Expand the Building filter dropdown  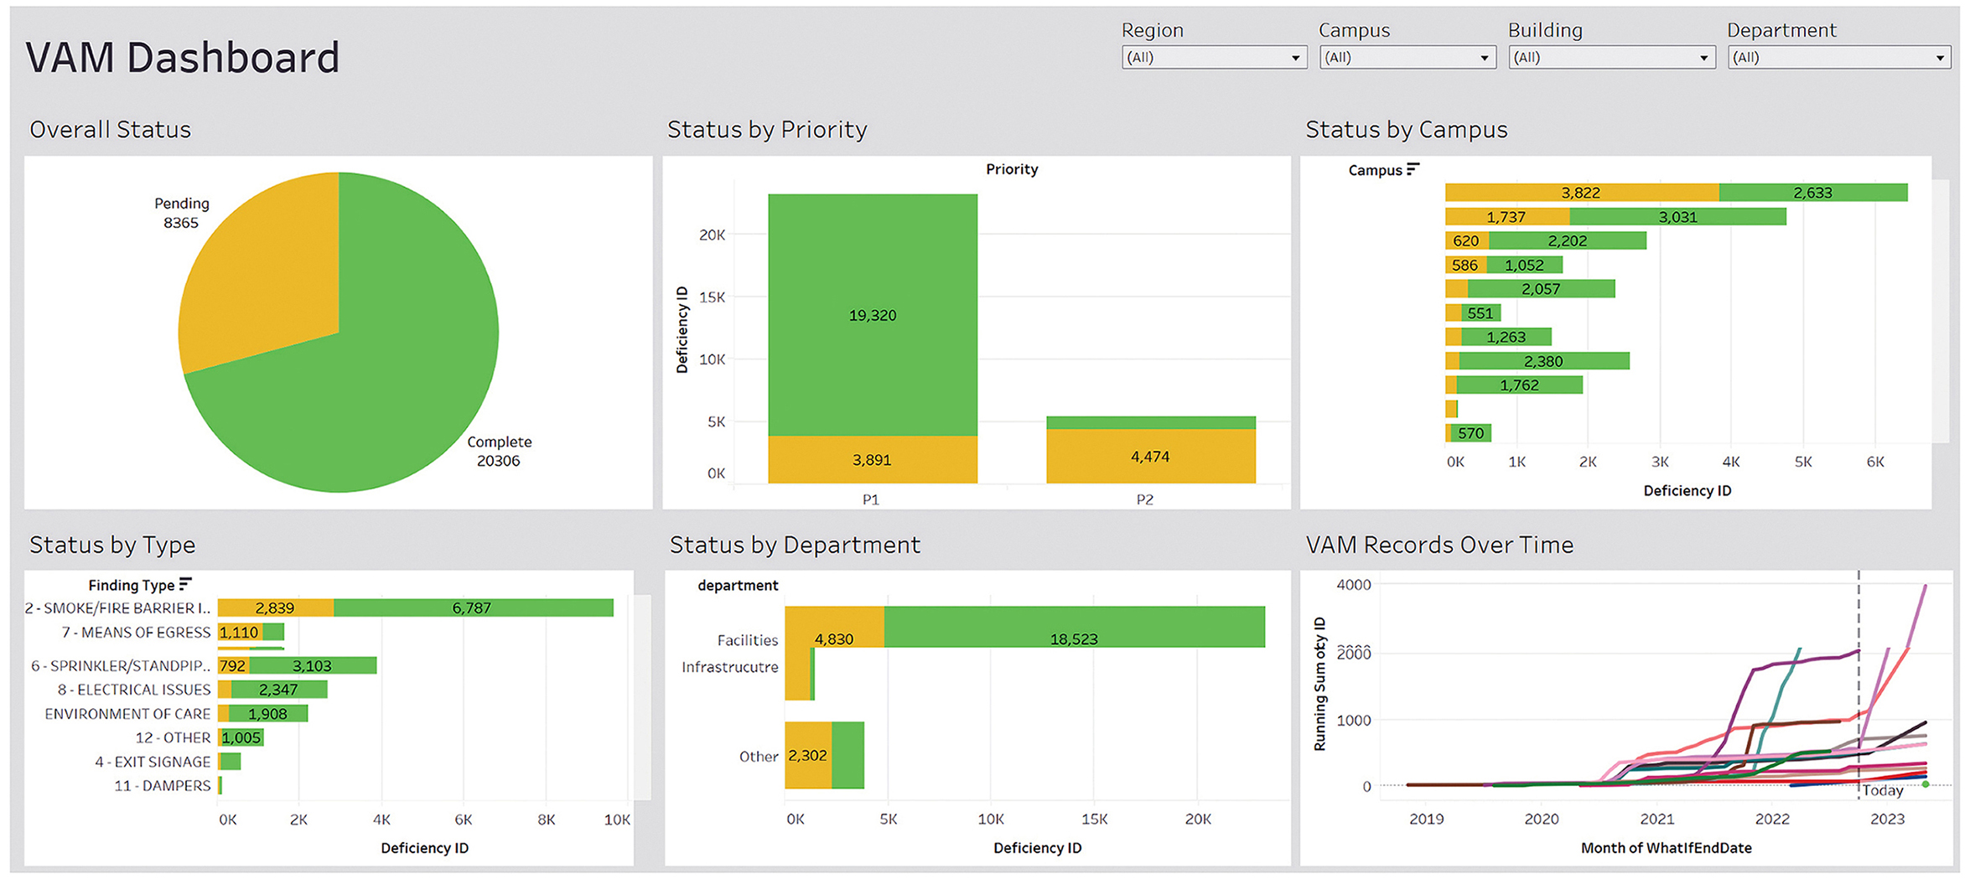pyautogui.click(x=1612, y=58)
